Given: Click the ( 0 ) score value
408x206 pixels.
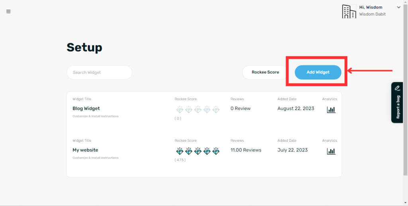Looking at the screenshot, I should (x=178, y=119).
